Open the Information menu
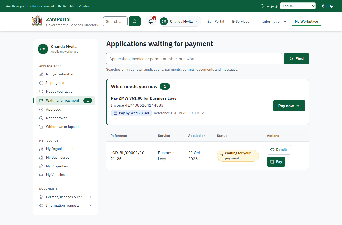Viewport: 342px width, 225px height. pyautogui.click(x=274, y=21)
